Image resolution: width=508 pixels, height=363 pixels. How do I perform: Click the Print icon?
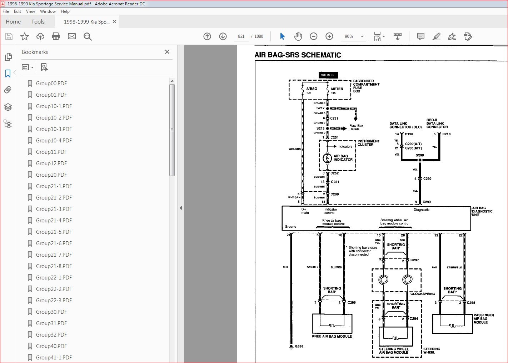(56, 36)
